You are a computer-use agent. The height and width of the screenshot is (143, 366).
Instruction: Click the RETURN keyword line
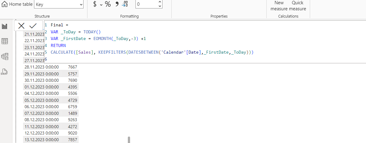click(58, 45)
